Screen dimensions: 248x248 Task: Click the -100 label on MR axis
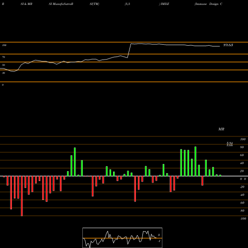click(243, 219)
